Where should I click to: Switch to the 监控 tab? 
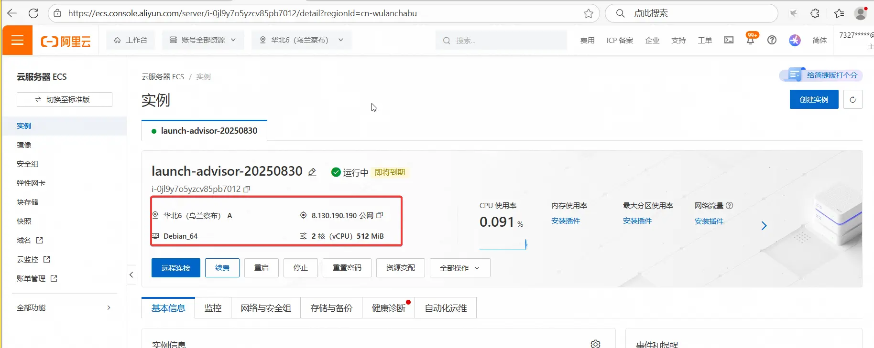pyautogui.click(x=213, y=308)
